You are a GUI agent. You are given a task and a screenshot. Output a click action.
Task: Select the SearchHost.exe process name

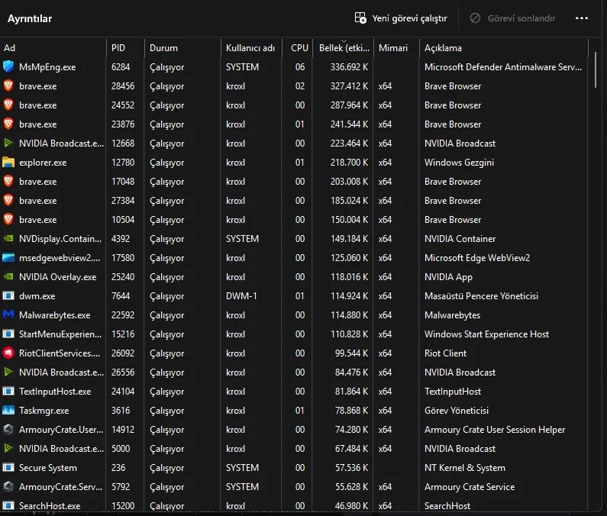click(x=50, y=506)
